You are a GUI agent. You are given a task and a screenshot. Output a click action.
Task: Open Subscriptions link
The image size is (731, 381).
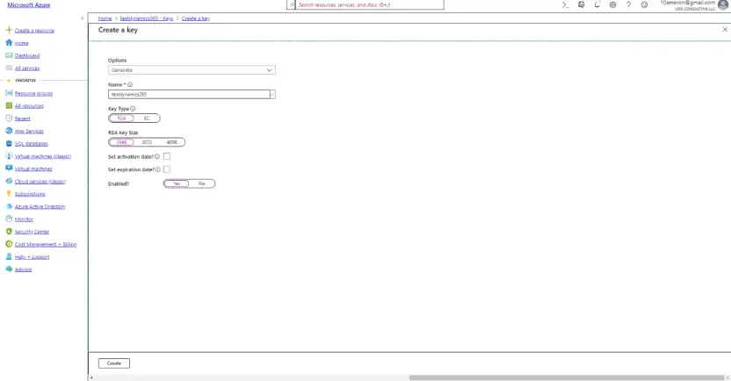30,194
